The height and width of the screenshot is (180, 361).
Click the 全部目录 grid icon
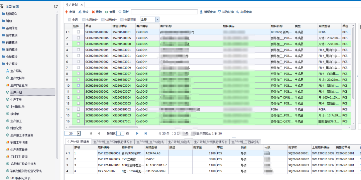(x=2, y=6)
